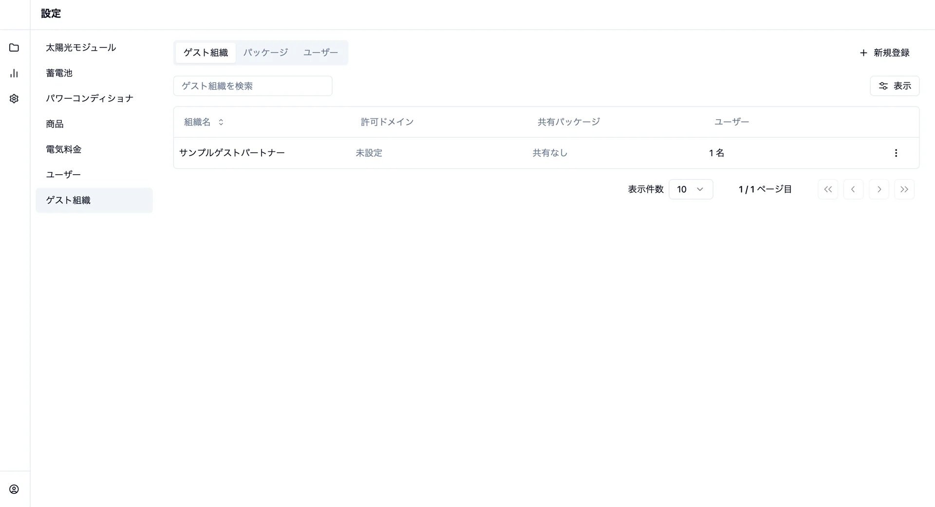Switch to the パッケージ tab
The width and height of the screenshot is (935, 507).
pyautogui.click(x=265, y=53)
